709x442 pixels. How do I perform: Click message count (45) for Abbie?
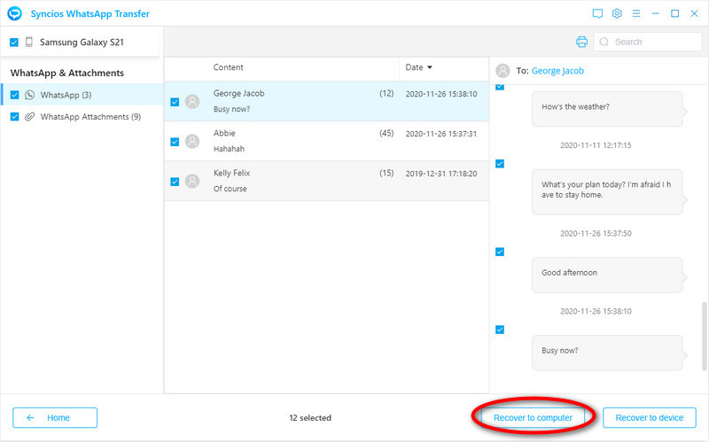coord(386,134)
